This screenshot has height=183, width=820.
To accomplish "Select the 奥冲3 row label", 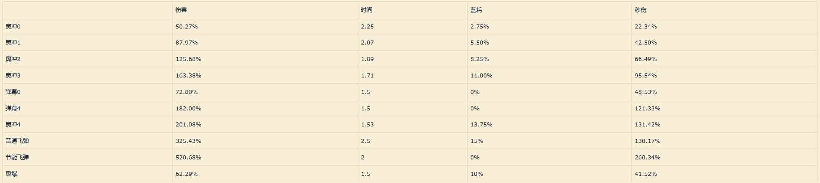I will (x=13, y=76).
